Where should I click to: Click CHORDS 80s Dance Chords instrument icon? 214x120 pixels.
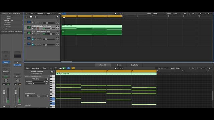[x=29, y=27]
